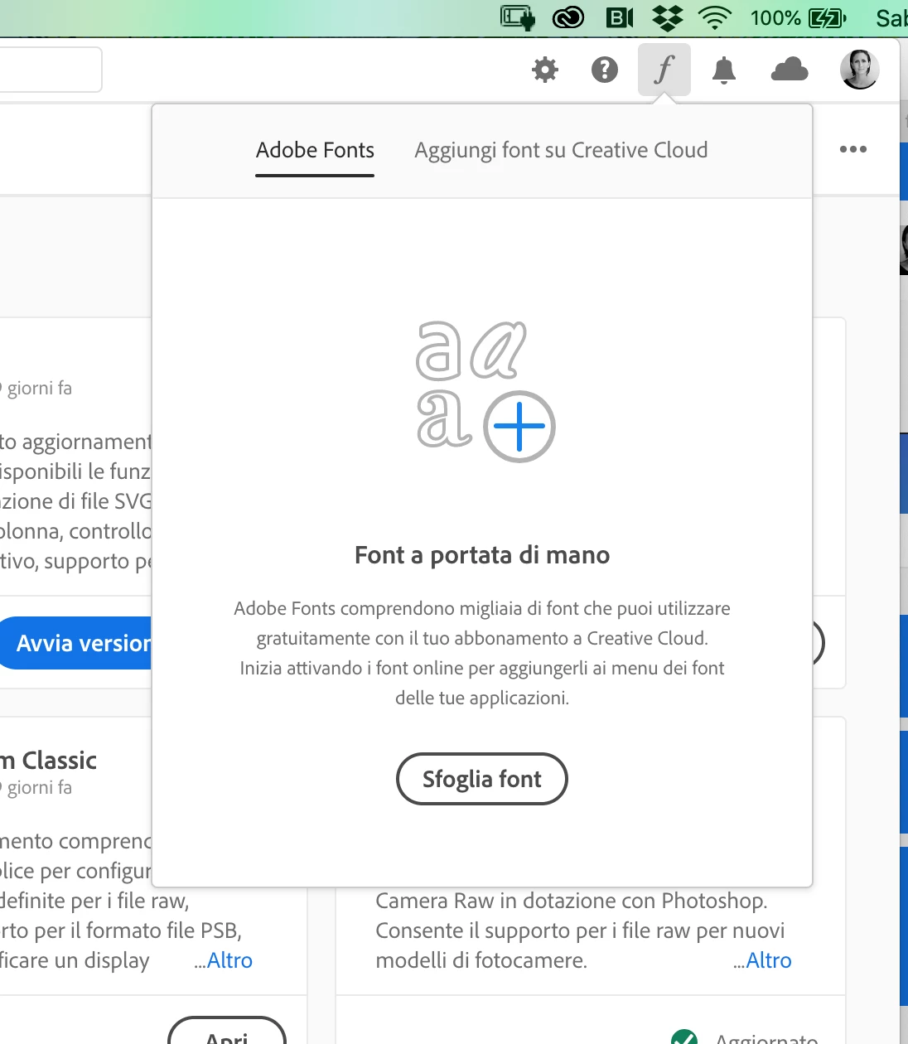The width and height of the screenshot is (908, 1044).
Task: Click the Avvia versione blue button
Action: click(x=76, y=643)
